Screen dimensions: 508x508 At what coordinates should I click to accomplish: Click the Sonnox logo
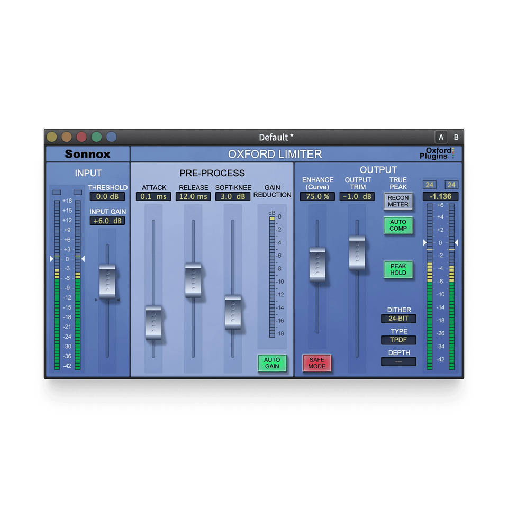(88, 154)
